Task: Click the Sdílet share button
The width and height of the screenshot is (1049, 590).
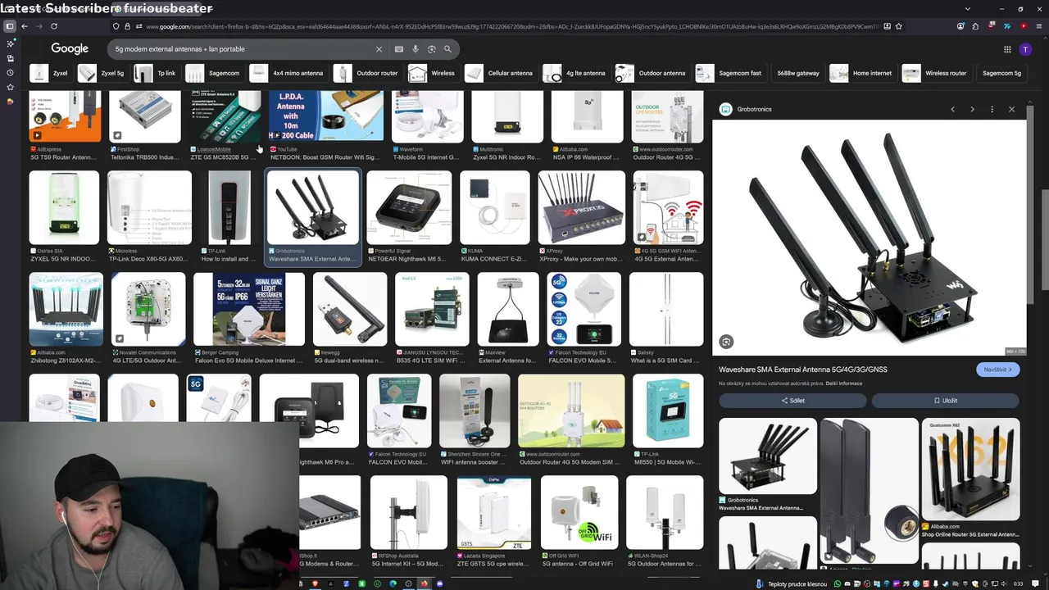Action: tap(792, 401)
